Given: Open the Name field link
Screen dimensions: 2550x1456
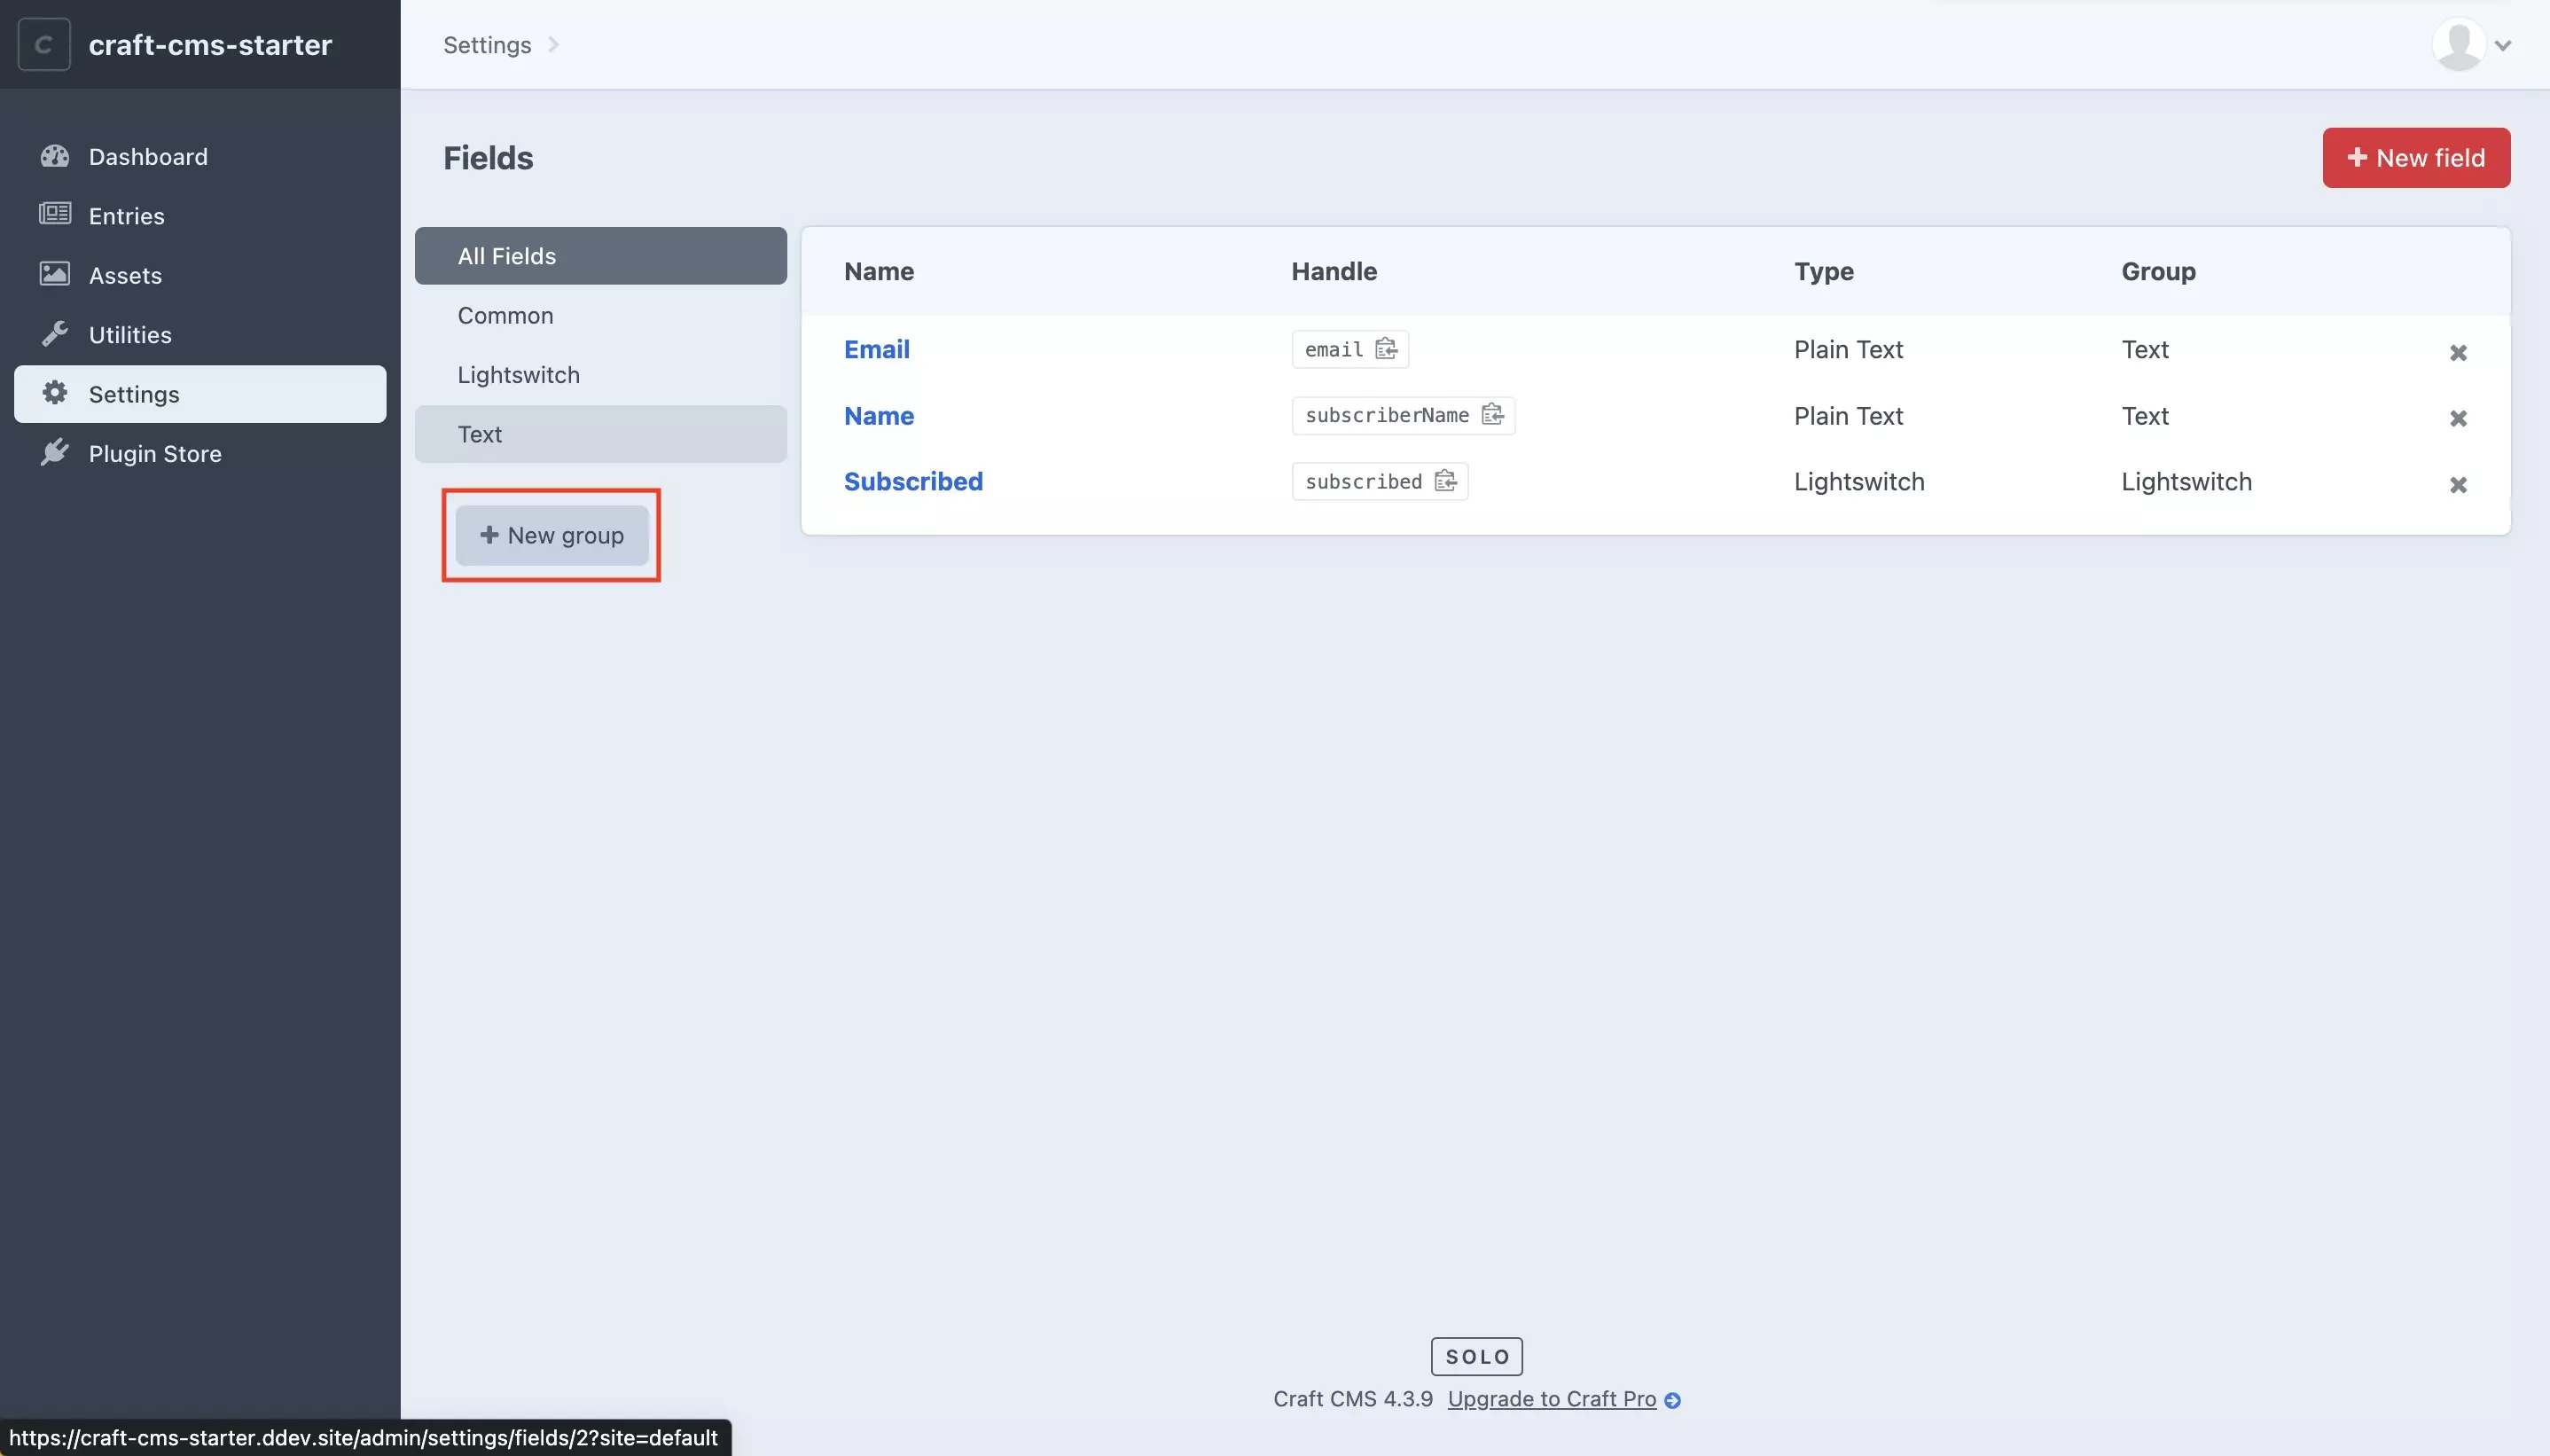Looking at the screenshot, I should click(879, 415).
